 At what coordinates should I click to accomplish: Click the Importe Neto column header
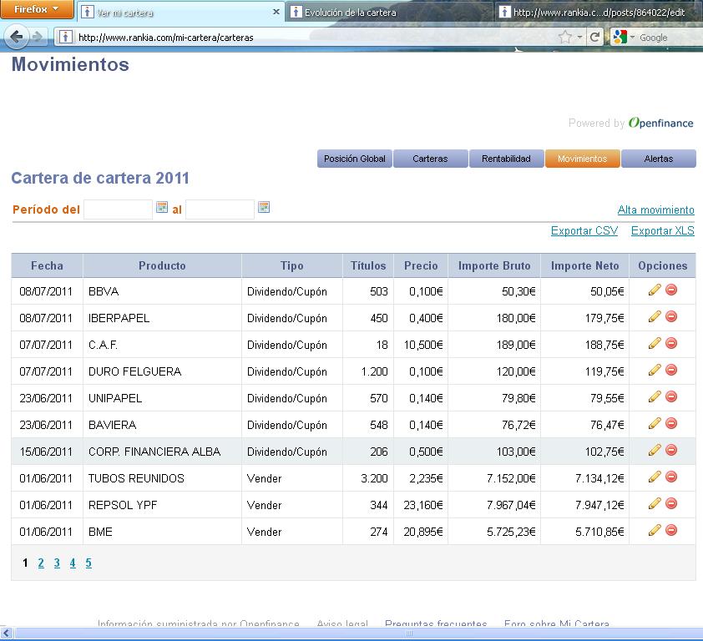(584, 265)
